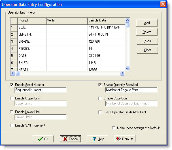Click the Defaults button
This screenshot has width=172, height=150.
(125, 139)
